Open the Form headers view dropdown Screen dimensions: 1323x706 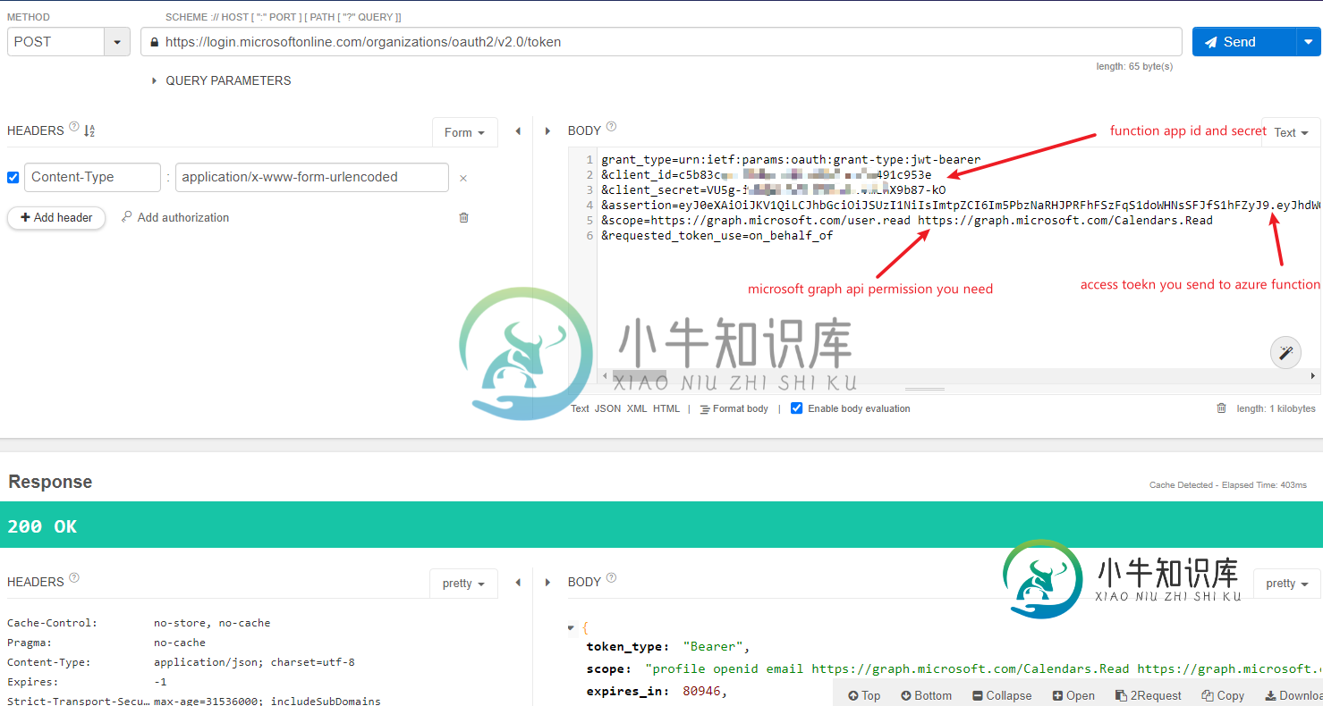coord(465,132)
